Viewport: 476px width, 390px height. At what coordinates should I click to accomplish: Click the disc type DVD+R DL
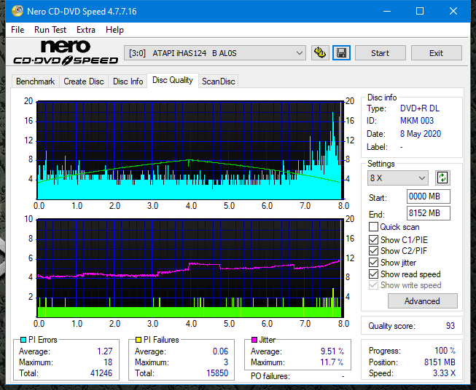(x=420, y=108)
